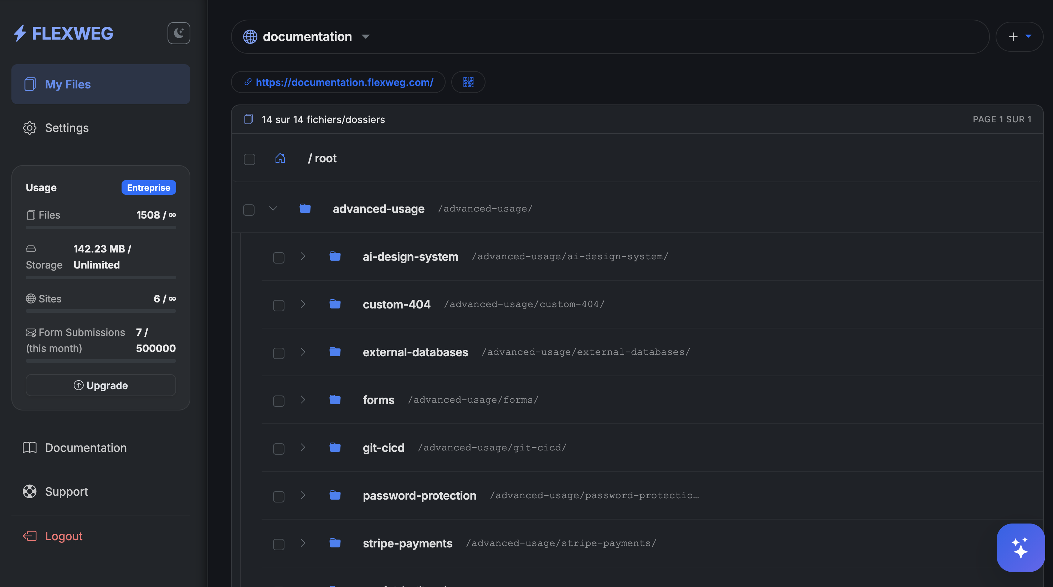Viewport: 1053px width, 587px height.
Task: Click the 14 sur 14 fichiers/dossiers label
Action: [323, 119]
